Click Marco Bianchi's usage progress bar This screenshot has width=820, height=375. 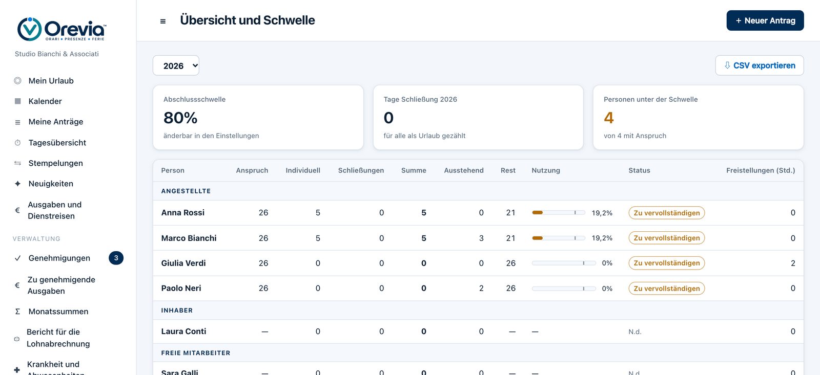[x=559, y=238]
